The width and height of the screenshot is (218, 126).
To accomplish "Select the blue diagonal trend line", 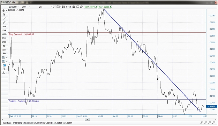I will point(152,60).
